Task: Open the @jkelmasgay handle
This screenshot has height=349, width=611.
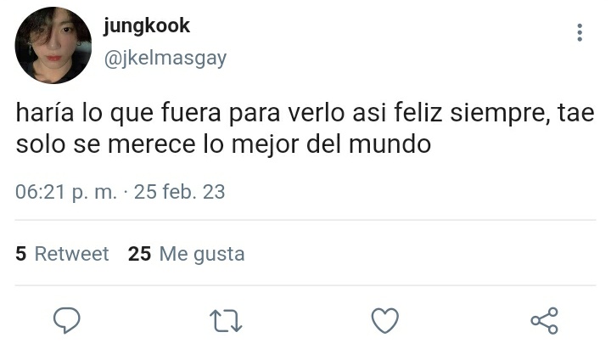Action: 165,59
